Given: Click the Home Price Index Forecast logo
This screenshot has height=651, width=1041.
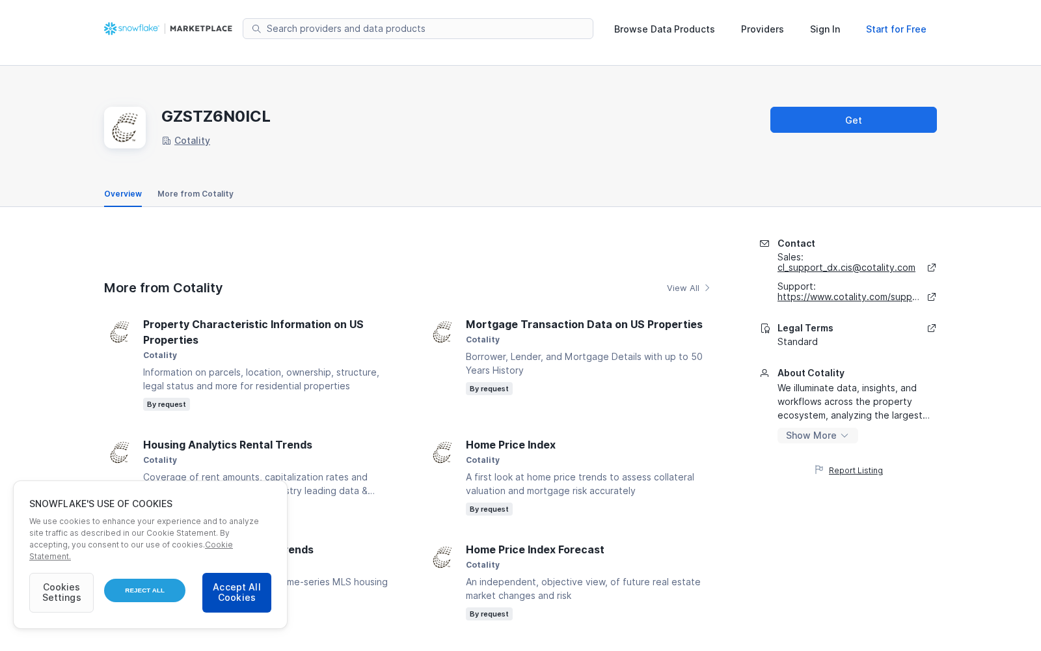Looking at the screenshot, I should pos(442,557).
